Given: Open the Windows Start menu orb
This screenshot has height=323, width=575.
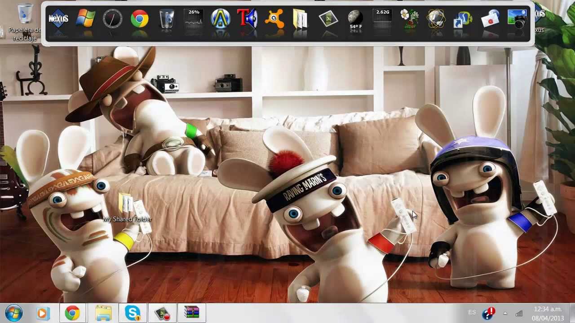Looking at the screenshot, I should point(13,313).
